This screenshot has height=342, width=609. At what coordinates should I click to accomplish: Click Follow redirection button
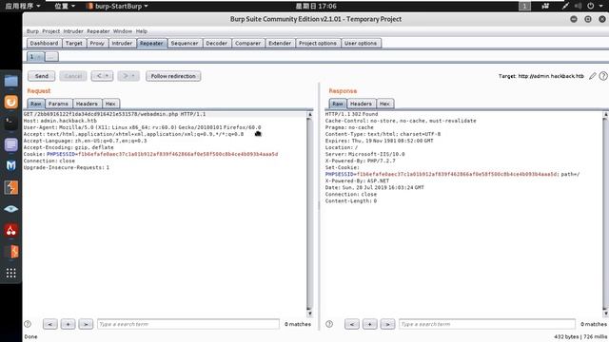pos(173,76)
